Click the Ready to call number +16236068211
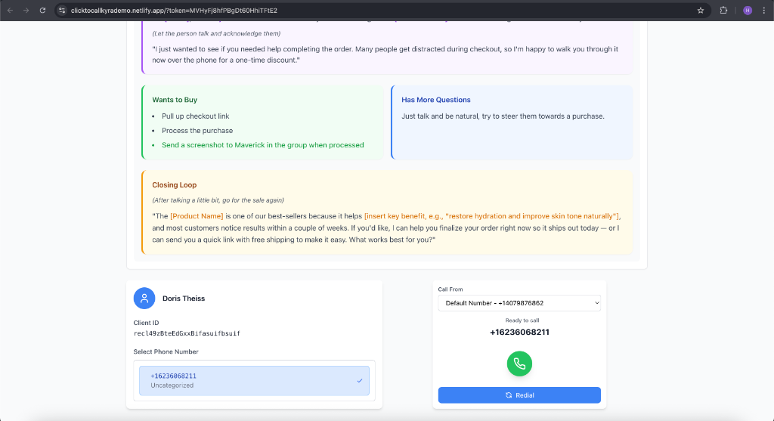Screen dimensions: 774x421 click(x=519, y=332)
